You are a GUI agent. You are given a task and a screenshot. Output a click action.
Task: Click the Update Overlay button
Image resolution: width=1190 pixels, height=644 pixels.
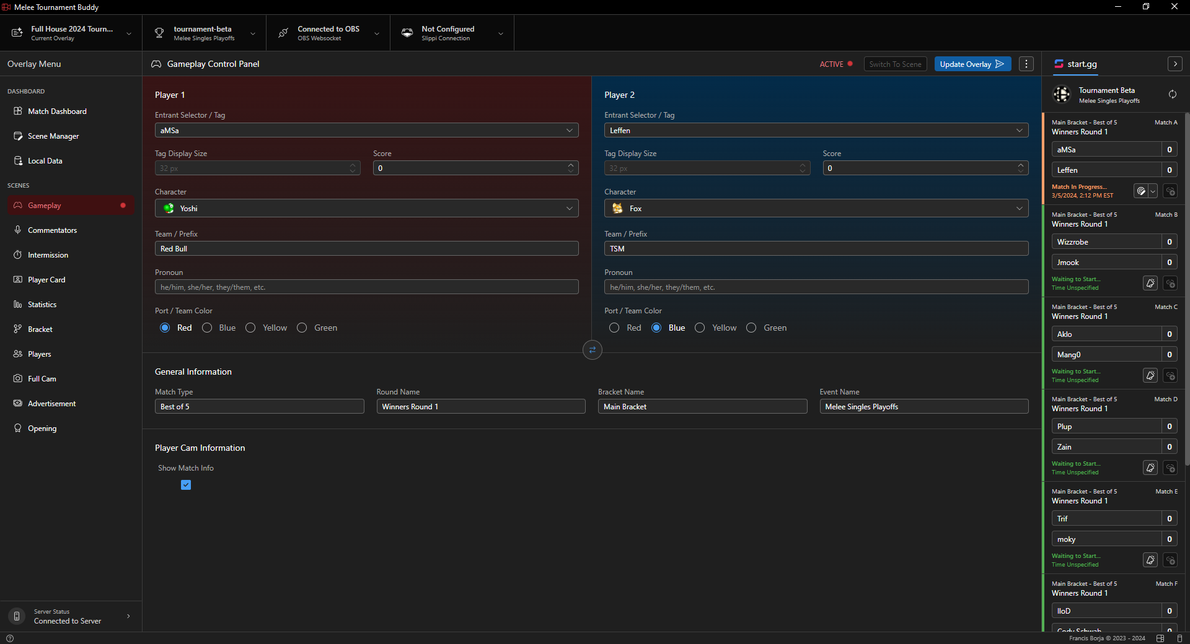coord(972,64)
